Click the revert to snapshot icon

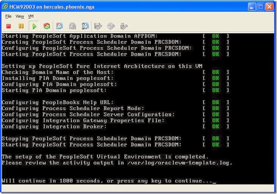click(x=73, y=26)
